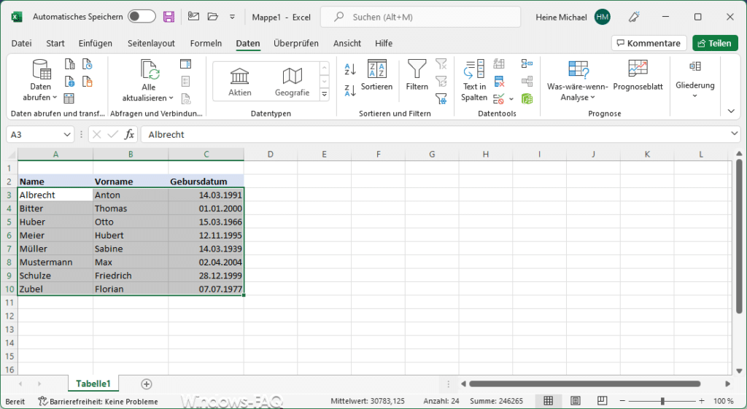The width and height of the screenshot is (747, 409).
Task: Click the pen icon beside the user avatar
Action: pyautogui.click(x=634, y=17)
